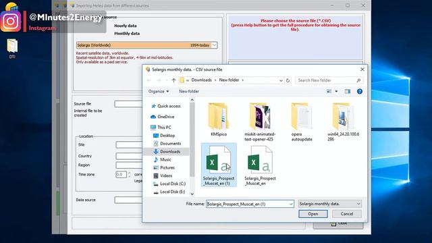The height and width of the screenshot is (243, 432).
Task: Toggle the preview pane
Action: coord(348,92)
